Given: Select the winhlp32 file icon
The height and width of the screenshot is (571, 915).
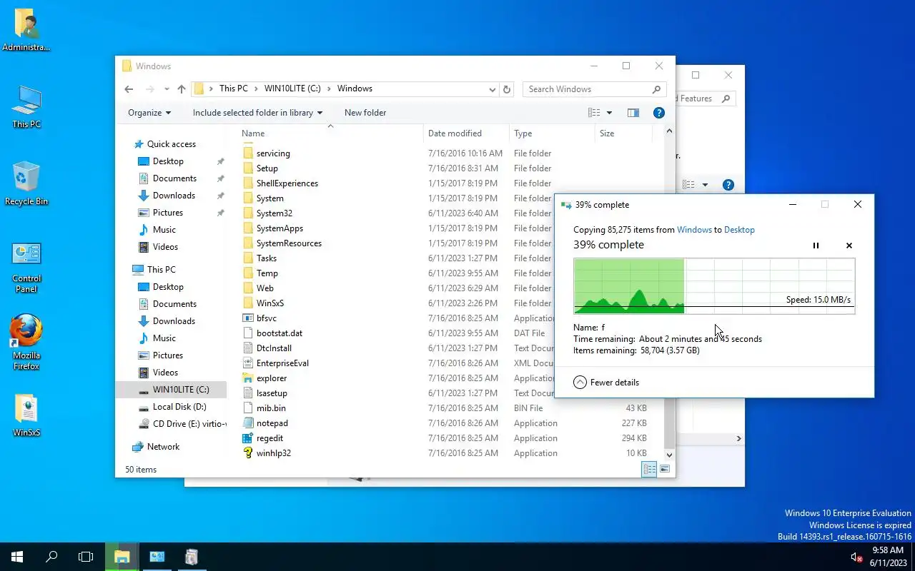Looking at the screenshot, I should pyautogui.click(x=248, y=453).
